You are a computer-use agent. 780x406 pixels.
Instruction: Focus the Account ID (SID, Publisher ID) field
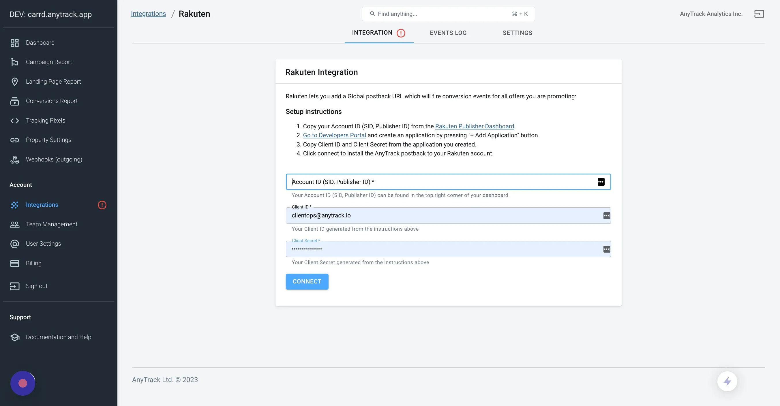tap(448, 182)
